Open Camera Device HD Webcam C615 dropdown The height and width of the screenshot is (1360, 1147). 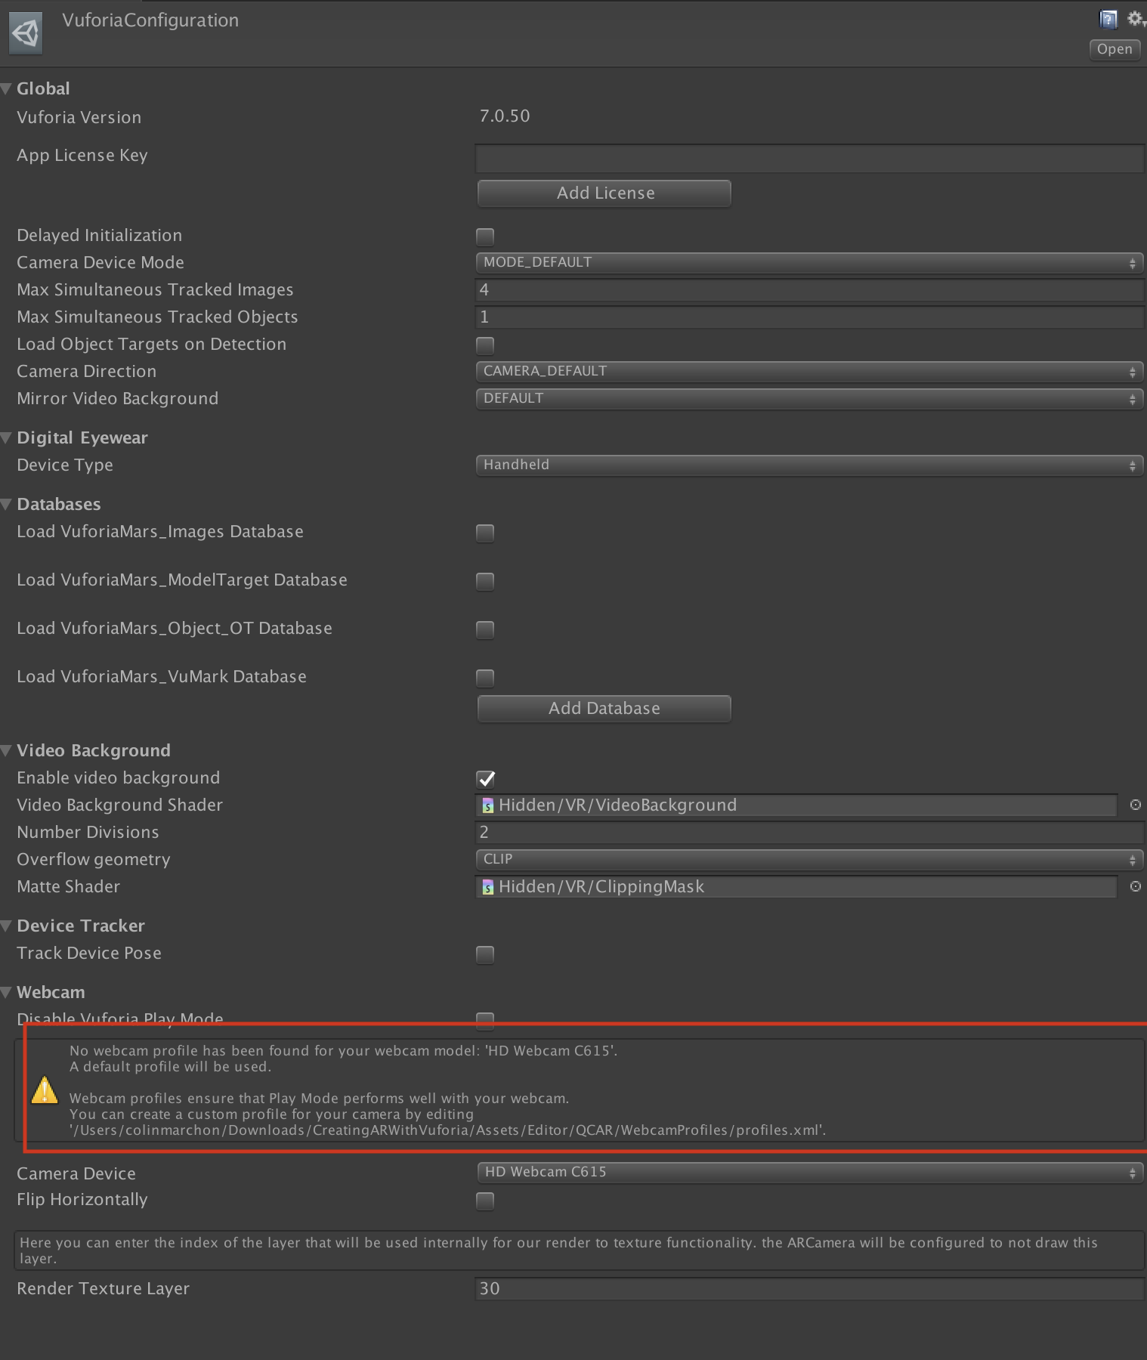tap(809, 1173)
